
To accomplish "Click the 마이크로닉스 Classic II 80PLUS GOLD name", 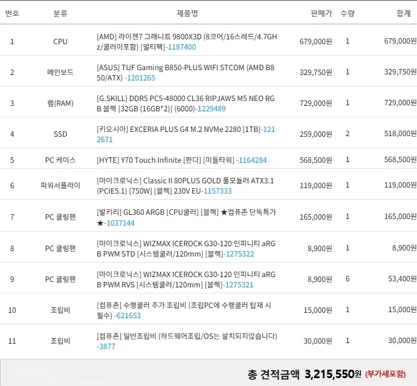I will (186, 186).
